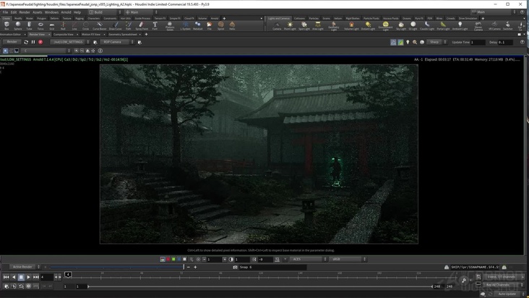Click the Snap 6 snapshot name field
This screenshot has width=529, height=298.
[x=272, y=267]
